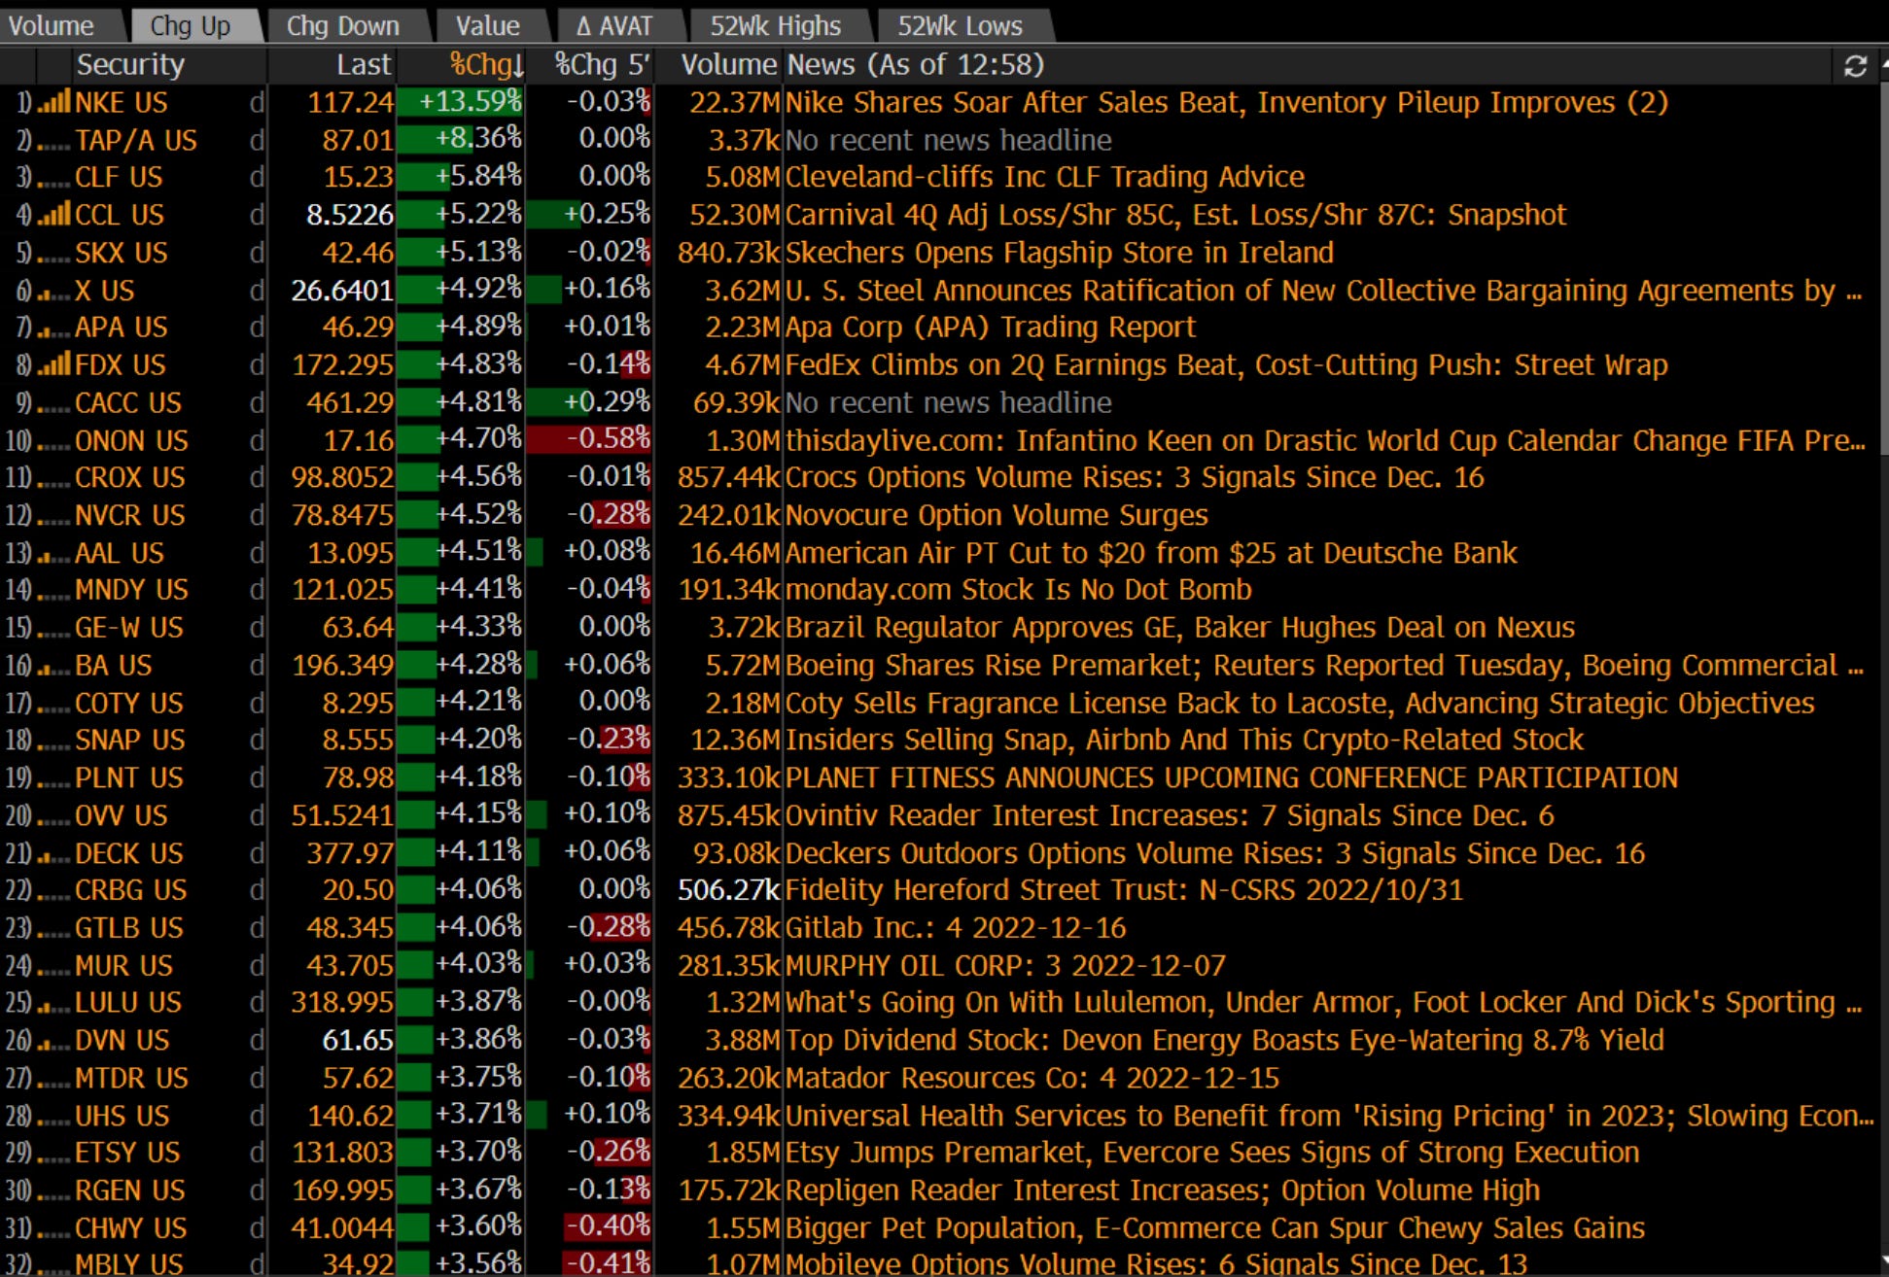1889x1277 pixels.
Task: Open the Top Dividend Stock Devon Energy headline
Action: [x=1224, y=1041]
